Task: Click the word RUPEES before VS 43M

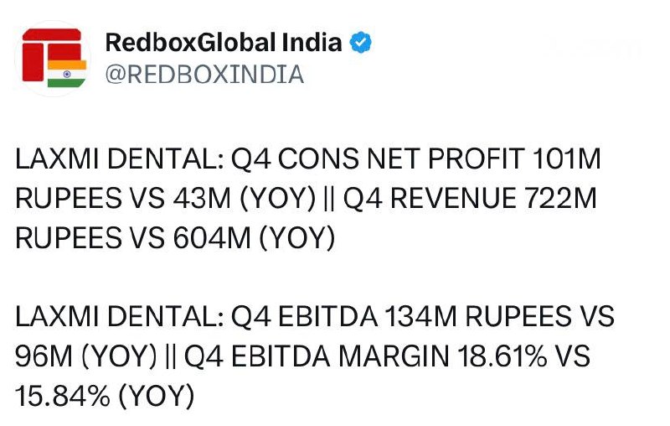Action: pyautogui.click(x=69, y=199)
